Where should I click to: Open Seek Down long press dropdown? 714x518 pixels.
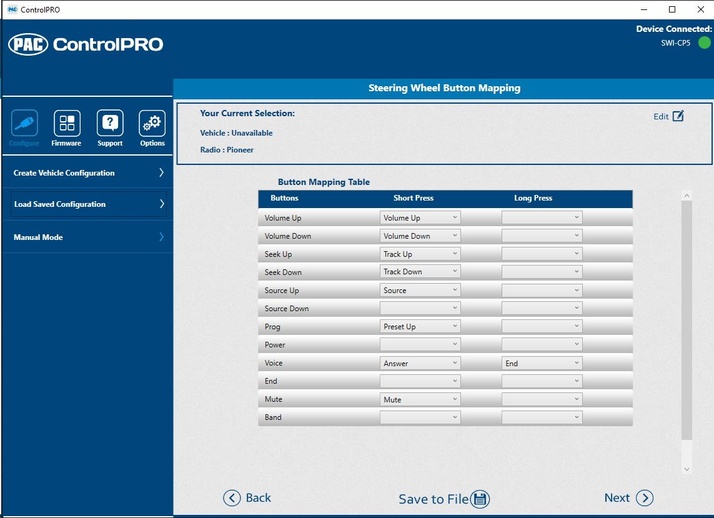542,272
